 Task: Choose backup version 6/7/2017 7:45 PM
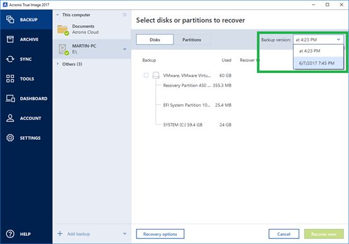[318, 63]
